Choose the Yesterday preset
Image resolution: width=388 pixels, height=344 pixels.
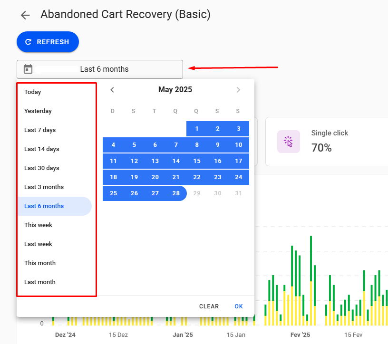click(x=38, y=111)
